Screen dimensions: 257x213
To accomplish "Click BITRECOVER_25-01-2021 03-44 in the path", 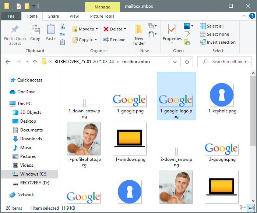I will [x=84, y=62].
